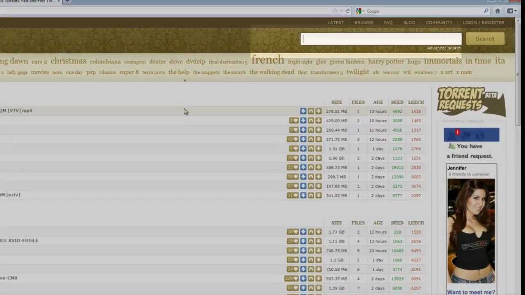The width and height of the screenshot is (525, 295).
Task: Click the seed count 19012
Action: (x=397, y=167)
